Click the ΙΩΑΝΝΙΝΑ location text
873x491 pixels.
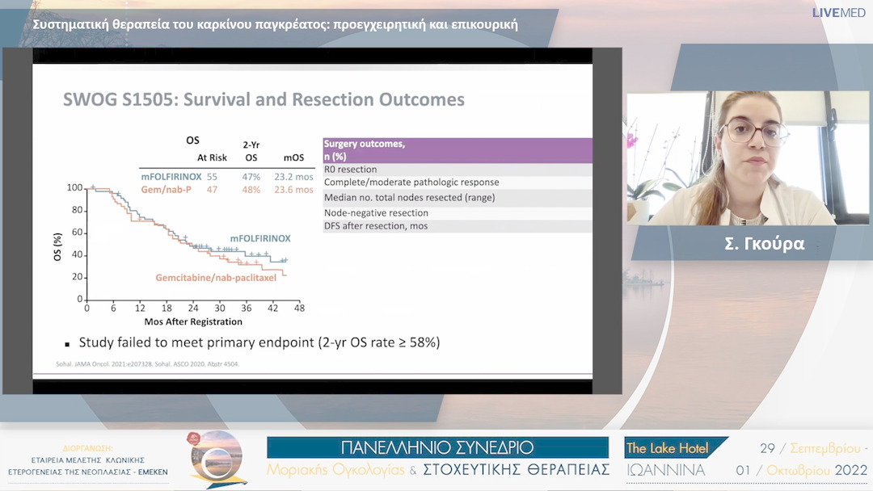point(665,470)
